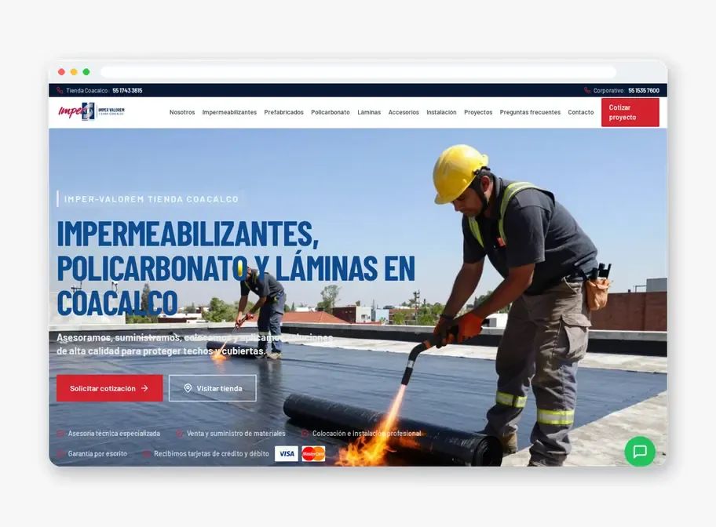The width and height of the screenshot is (716, 527).
Task: Click the red browser window dot
Action: coord(61,71)
